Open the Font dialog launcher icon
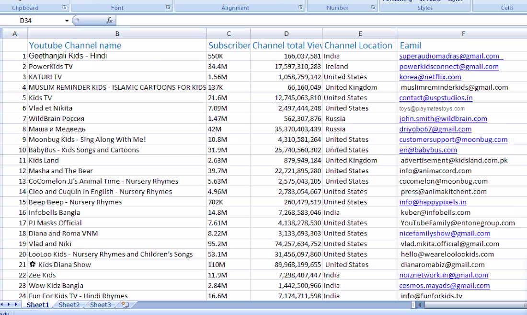This screenshot has width=527, height=315. click(x=168, y=7)
